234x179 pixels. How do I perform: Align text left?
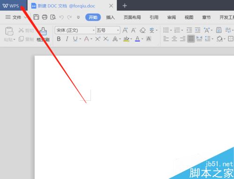pos(166,39)
